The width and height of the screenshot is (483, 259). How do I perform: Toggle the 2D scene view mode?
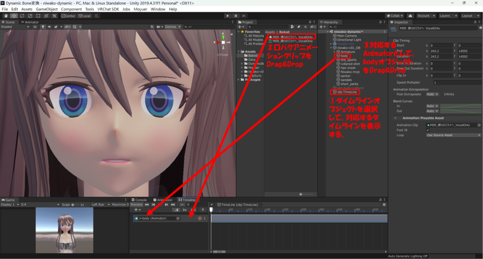[34, 27]
